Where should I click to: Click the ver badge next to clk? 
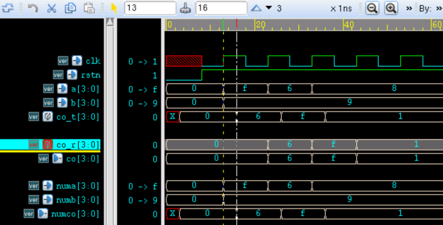pyautogui.click(x=63, y=61)
